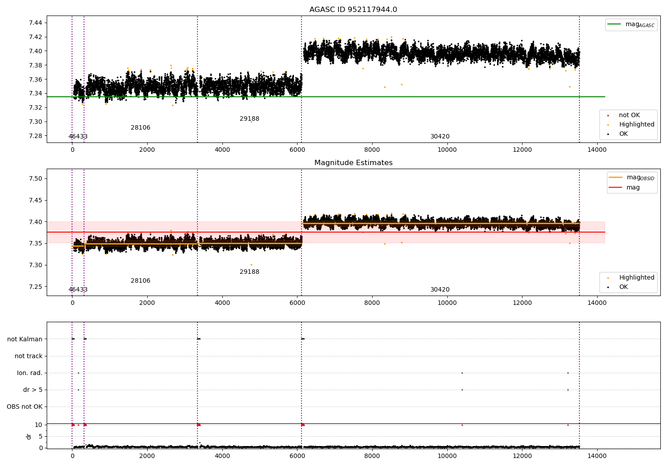
Task: Click tick label 5 on dr axis
Action: click(40, 437)
